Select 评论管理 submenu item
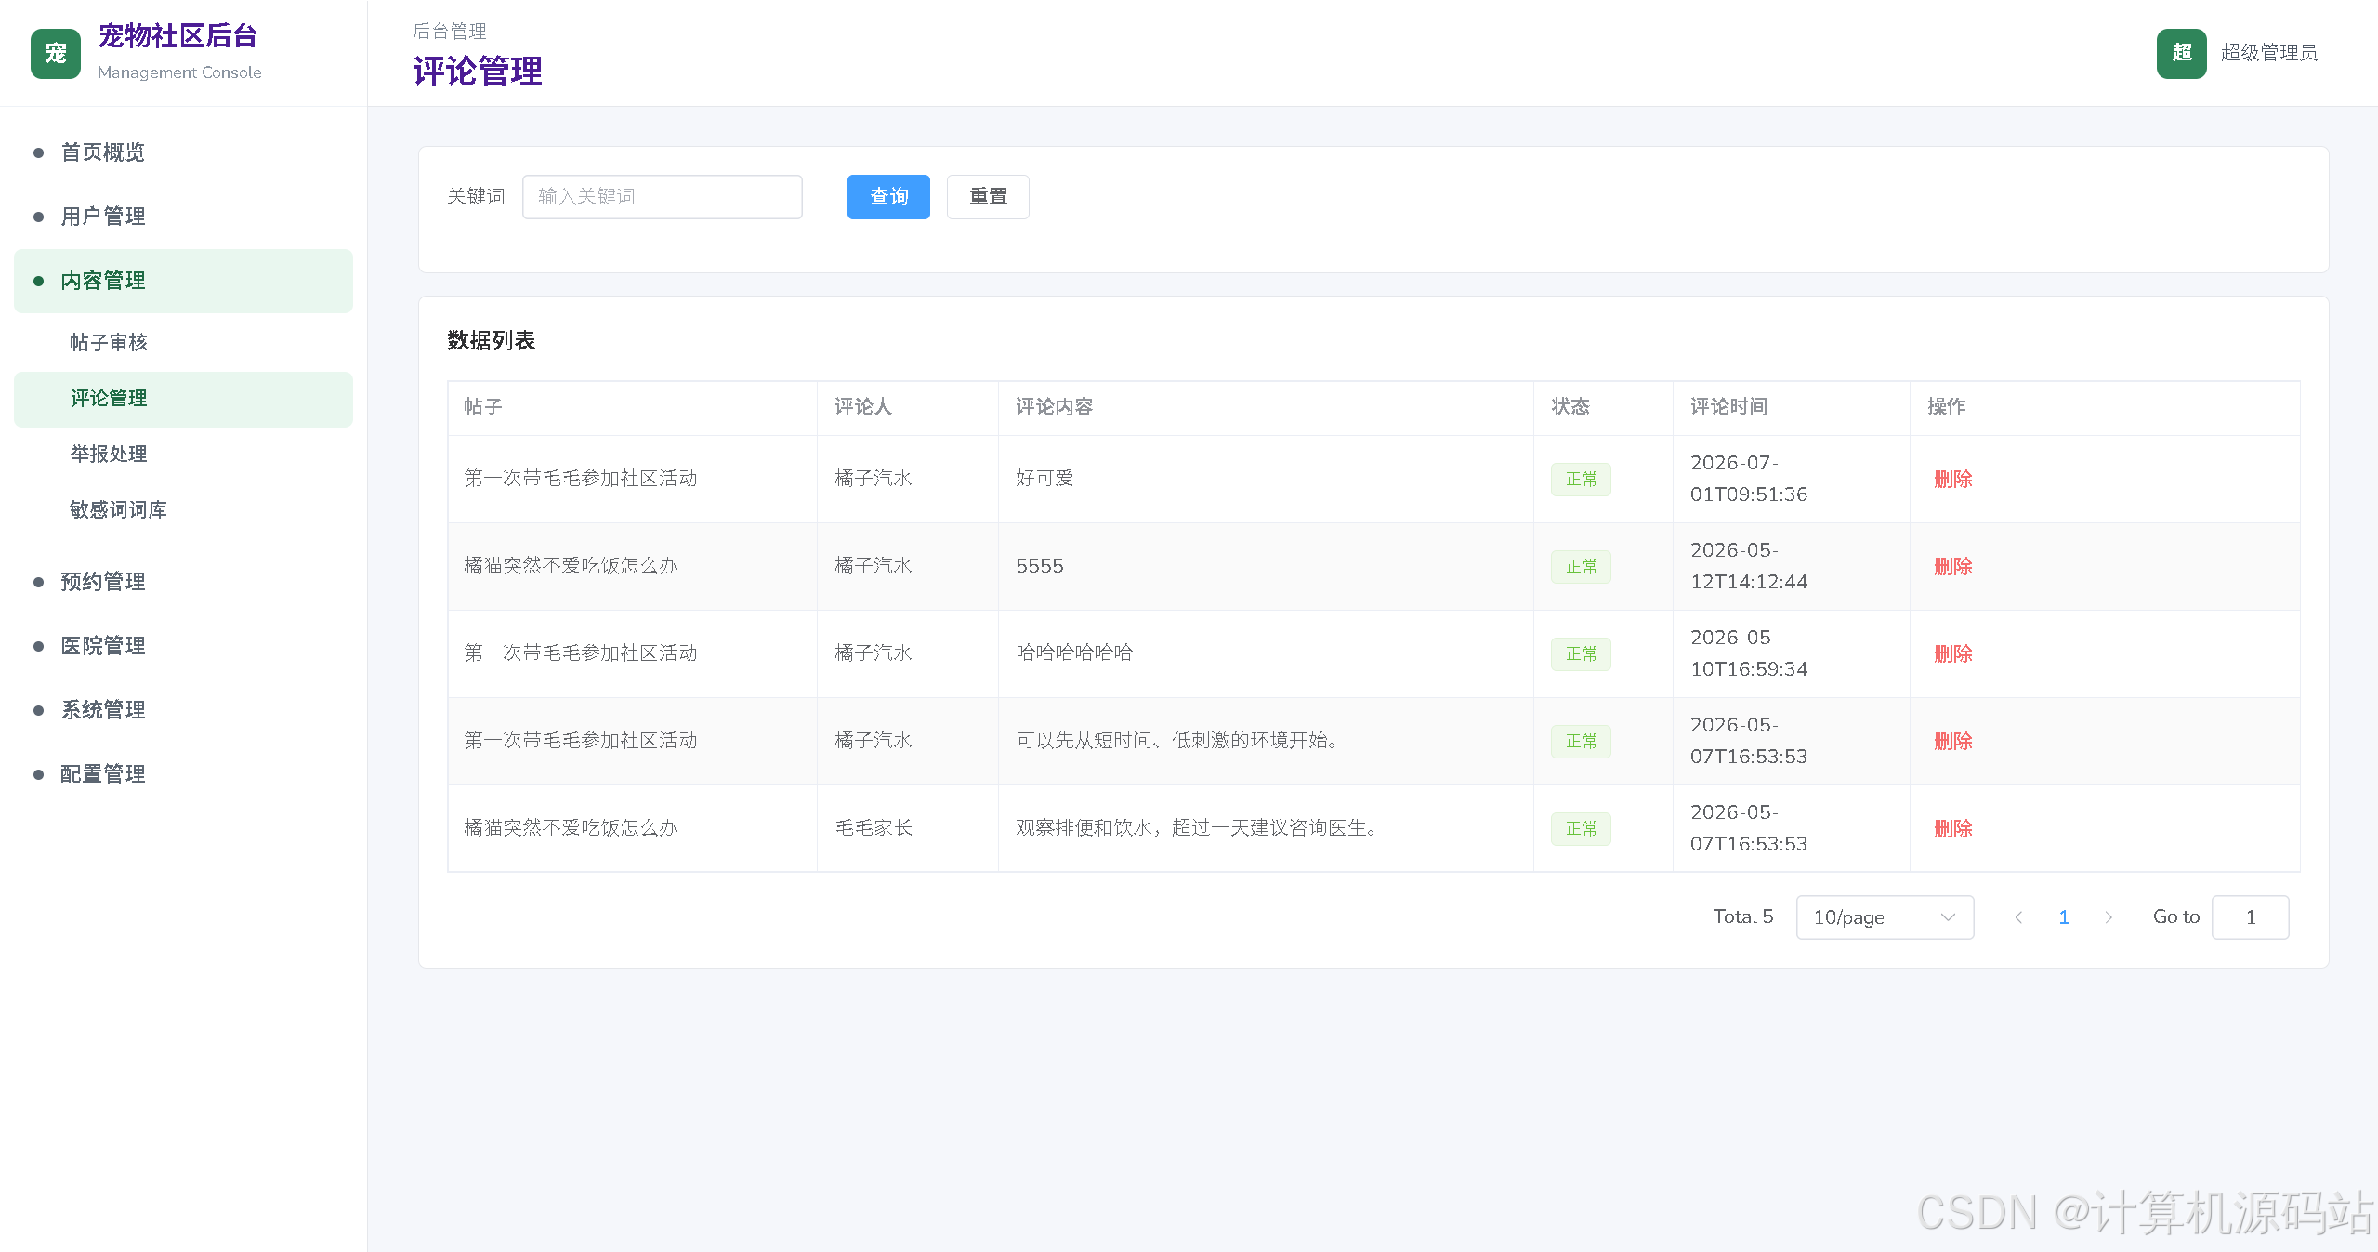The image size is (2378, 1252). [183, 399]
